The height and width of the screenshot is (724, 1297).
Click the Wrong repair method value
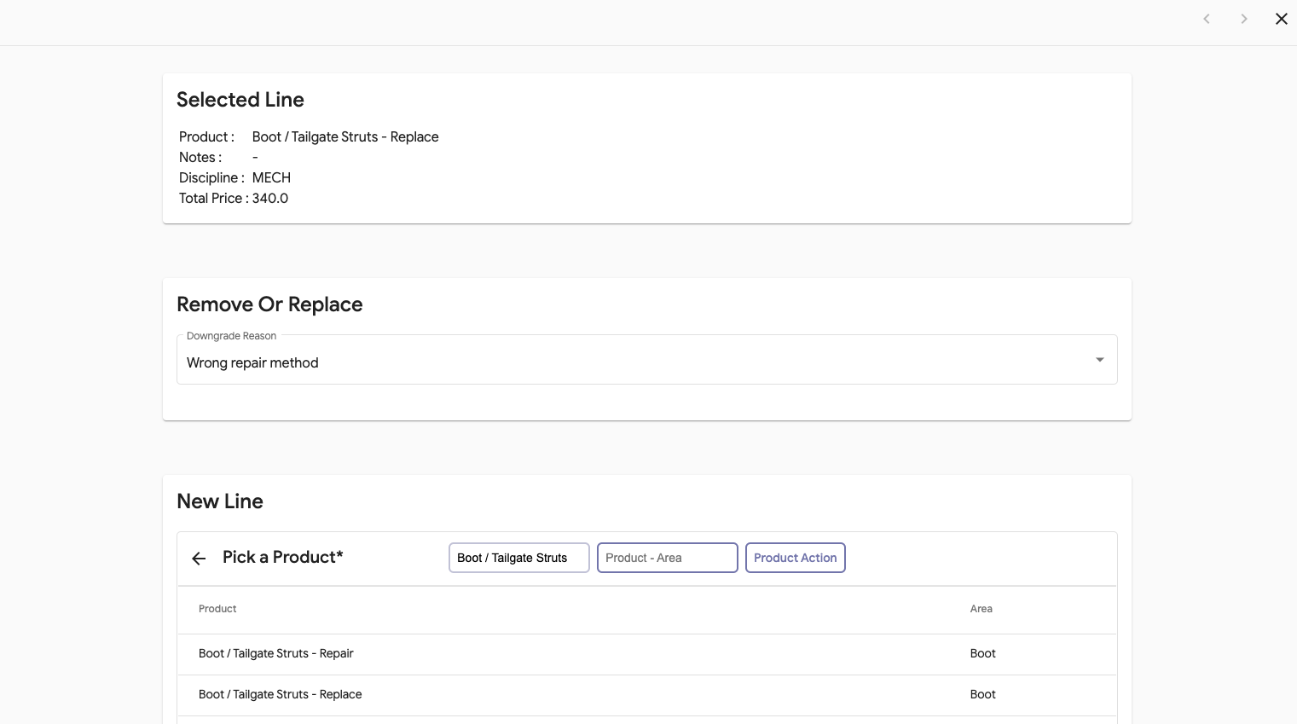252,363
